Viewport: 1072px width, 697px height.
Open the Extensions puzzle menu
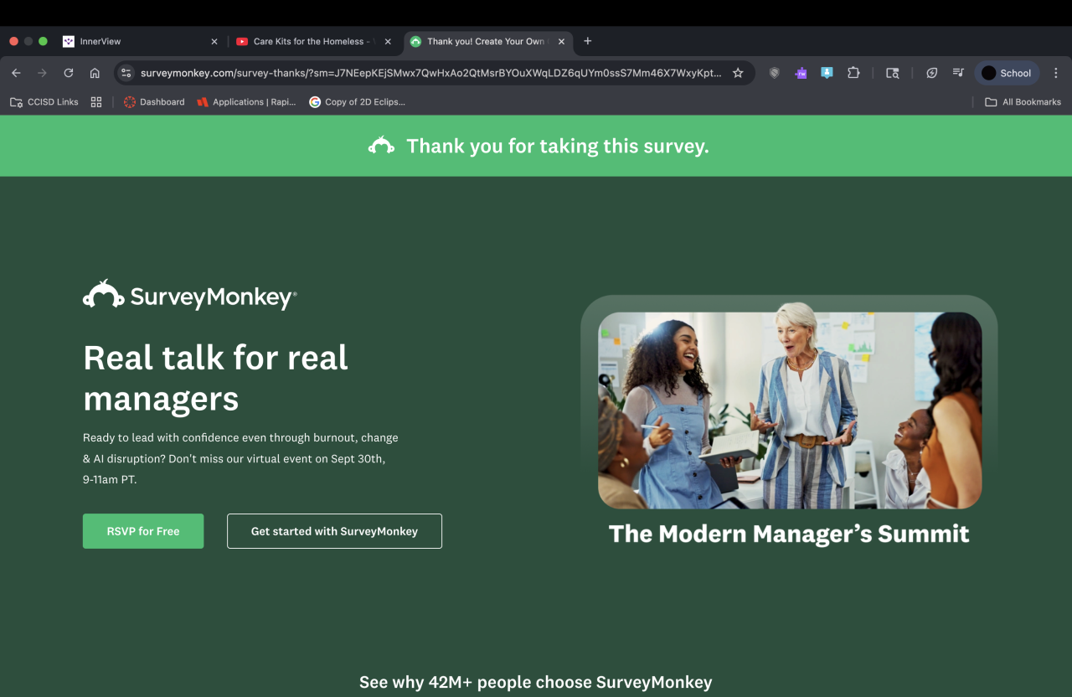(853, 73)
